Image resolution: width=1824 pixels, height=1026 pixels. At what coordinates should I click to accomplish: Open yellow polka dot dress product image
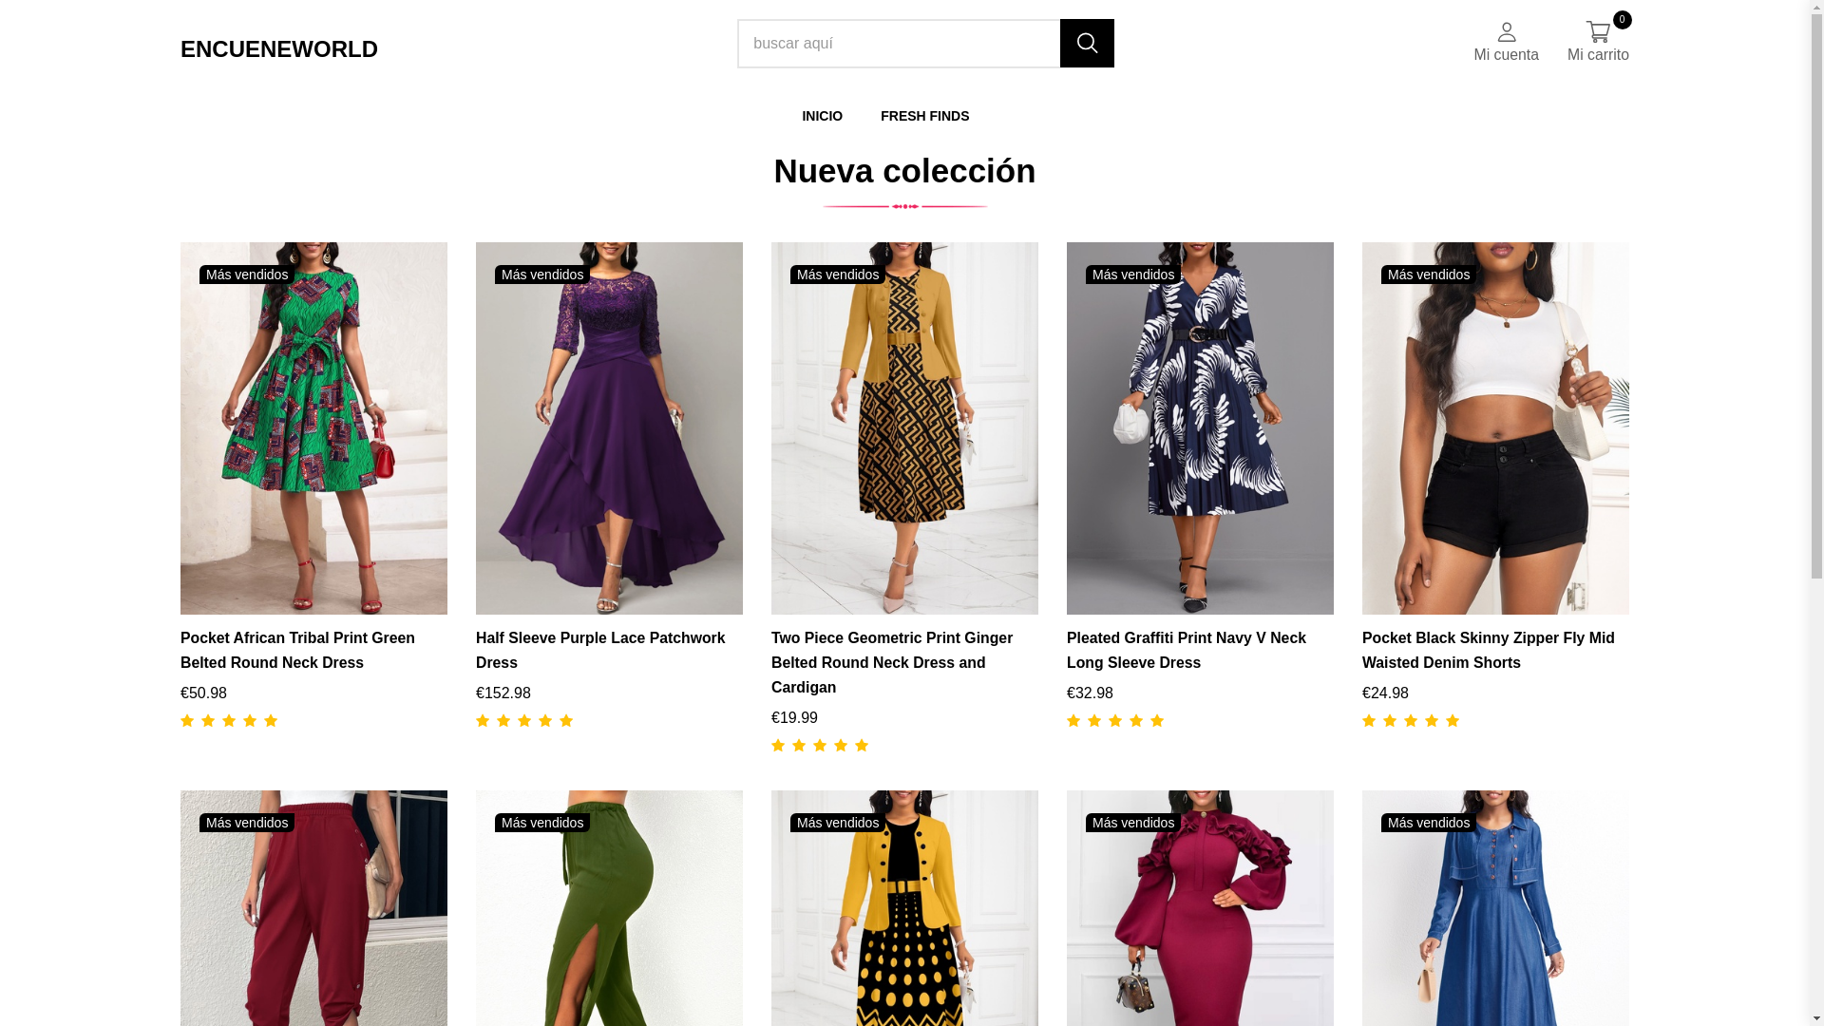(x=904, y=908)
